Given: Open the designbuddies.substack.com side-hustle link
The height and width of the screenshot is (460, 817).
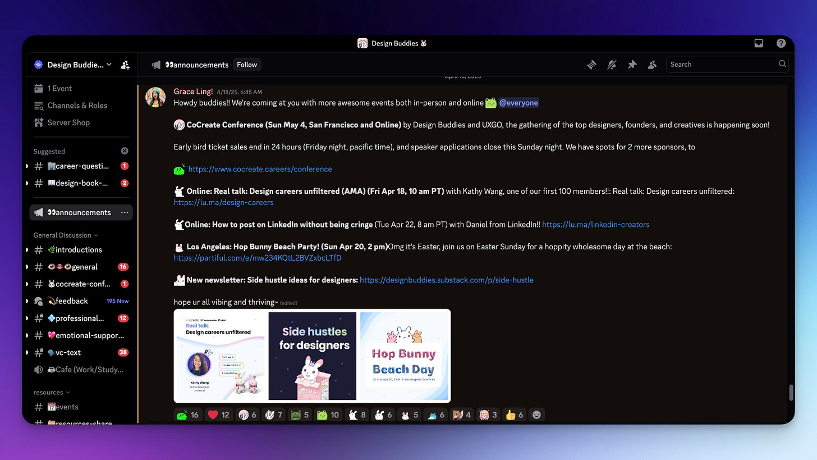Looking at the screenshot, I should point(447,280).
